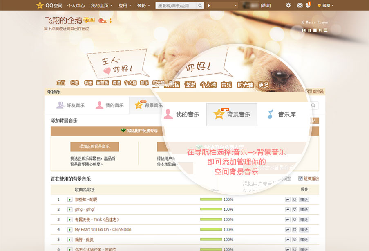Share song 专属天使 - Tank

tap(288, 219)
